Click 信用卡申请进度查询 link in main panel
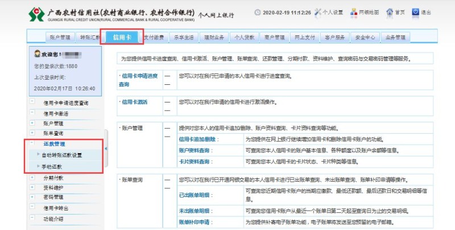This screenshot has height=230, width=455. point(138,80)
